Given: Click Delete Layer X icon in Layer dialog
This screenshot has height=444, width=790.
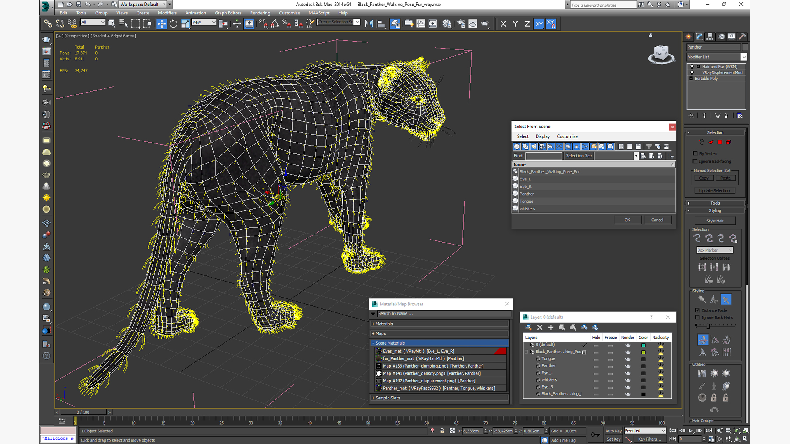Looking at the screenshot, I should point(540,328).
